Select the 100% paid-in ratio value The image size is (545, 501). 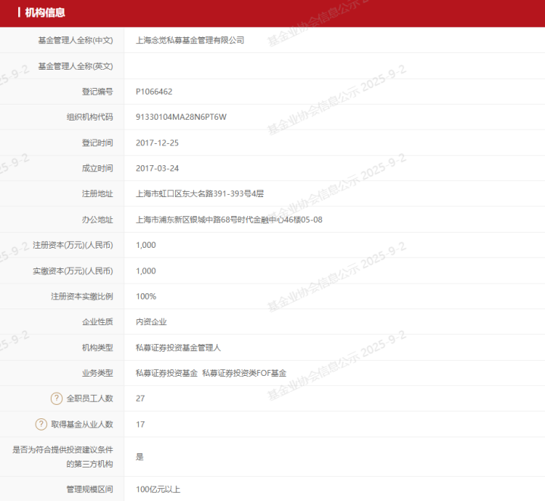point(146,296)
